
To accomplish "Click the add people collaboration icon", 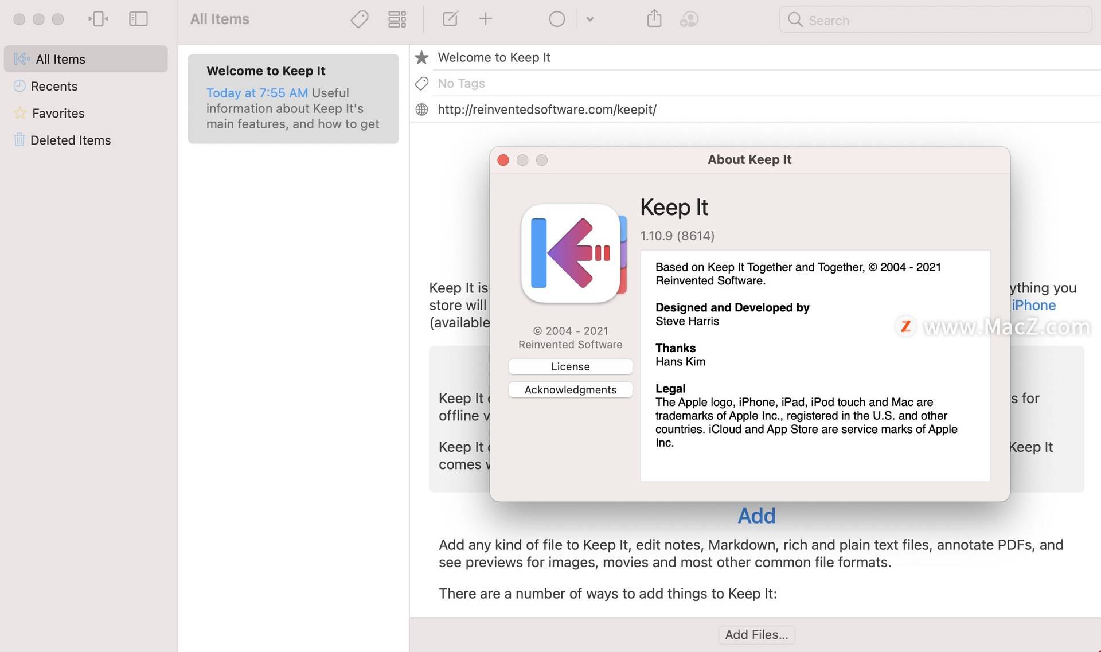I will click(689, 19).
